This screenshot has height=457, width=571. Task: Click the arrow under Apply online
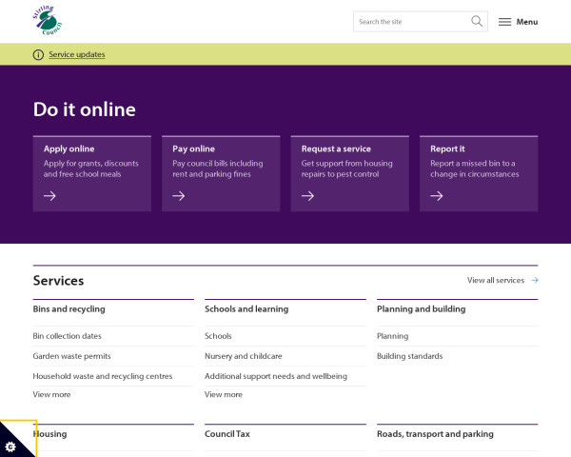[50, 196]
